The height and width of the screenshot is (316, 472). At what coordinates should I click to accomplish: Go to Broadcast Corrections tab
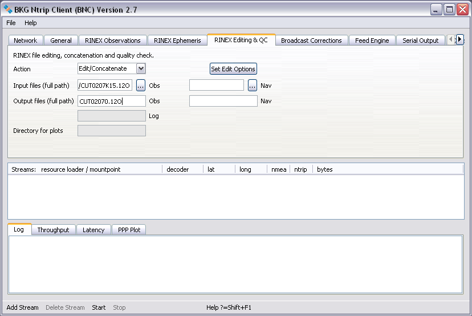311,40
